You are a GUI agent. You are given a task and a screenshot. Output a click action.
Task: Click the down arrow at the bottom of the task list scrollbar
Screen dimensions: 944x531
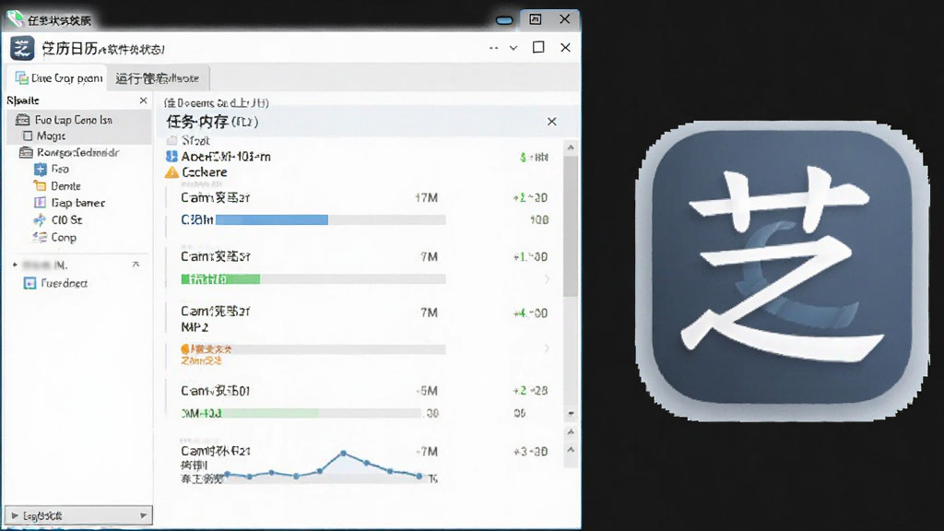pos(571,414)
